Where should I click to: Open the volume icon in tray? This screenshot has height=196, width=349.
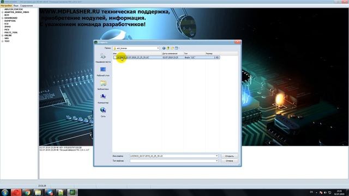click(x=326, y=192)
